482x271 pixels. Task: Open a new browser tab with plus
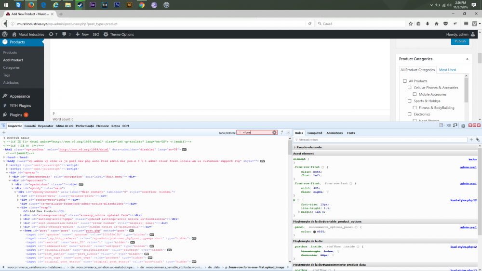61,14
